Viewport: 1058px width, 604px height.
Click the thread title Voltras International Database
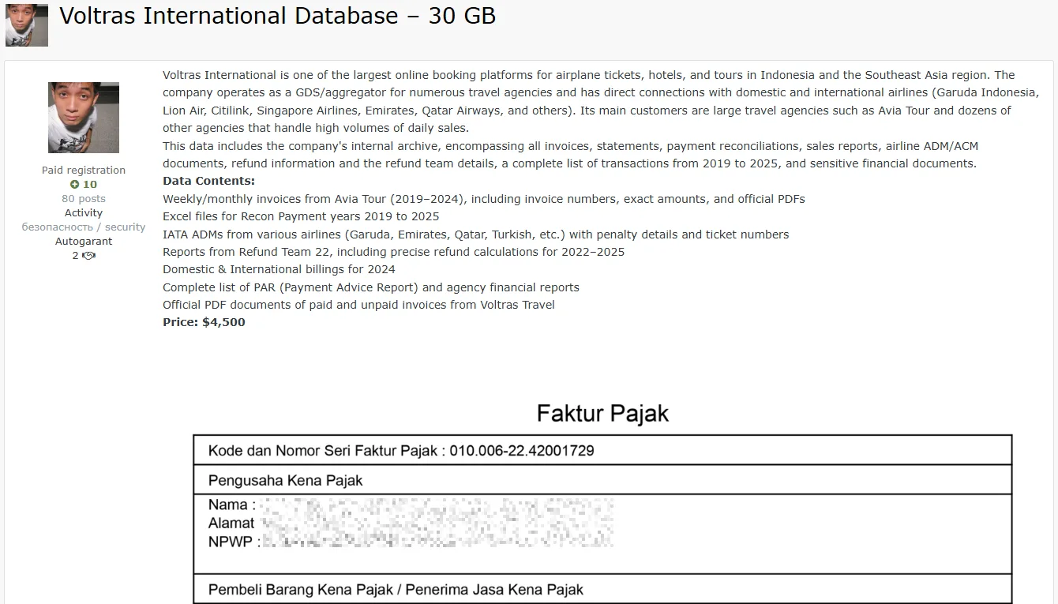[x=277, y=16]
